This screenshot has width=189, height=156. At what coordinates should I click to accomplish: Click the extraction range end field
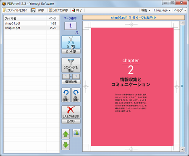(76, 76)
